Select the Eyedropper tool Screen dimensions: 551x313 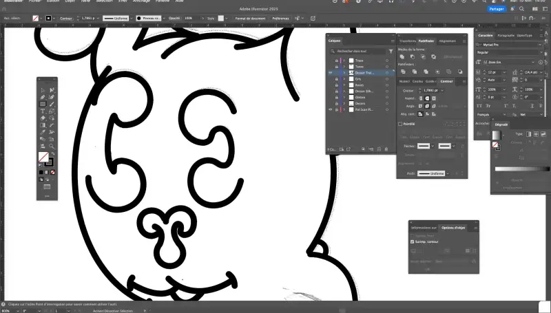(42, 132)
